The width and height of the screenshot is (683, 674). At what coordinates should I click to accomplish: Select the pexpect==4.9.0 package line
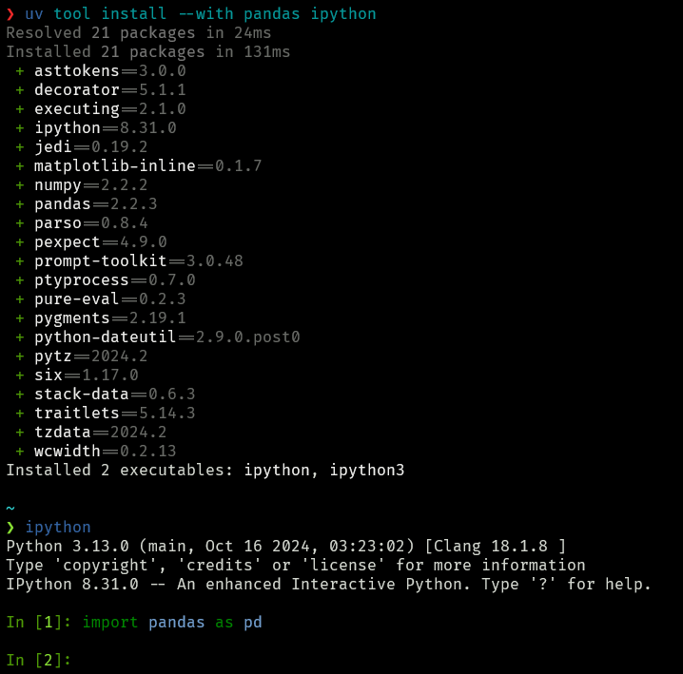click(91, 242)
